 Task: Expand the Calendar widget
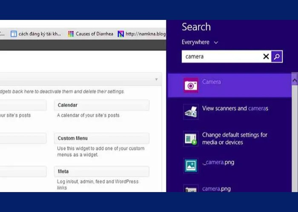[101, 105]
